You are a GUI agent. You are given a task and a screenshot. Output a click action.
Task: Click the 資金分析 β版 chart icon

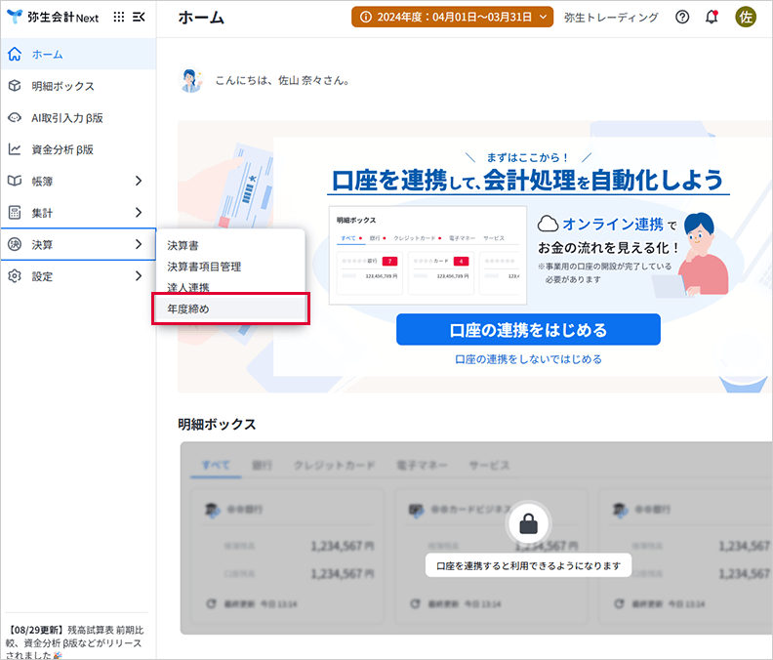(15, 149)
